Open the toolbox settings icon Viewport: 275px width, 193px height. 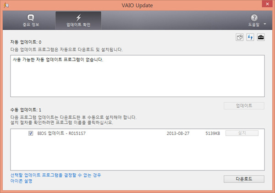[261, 37]
